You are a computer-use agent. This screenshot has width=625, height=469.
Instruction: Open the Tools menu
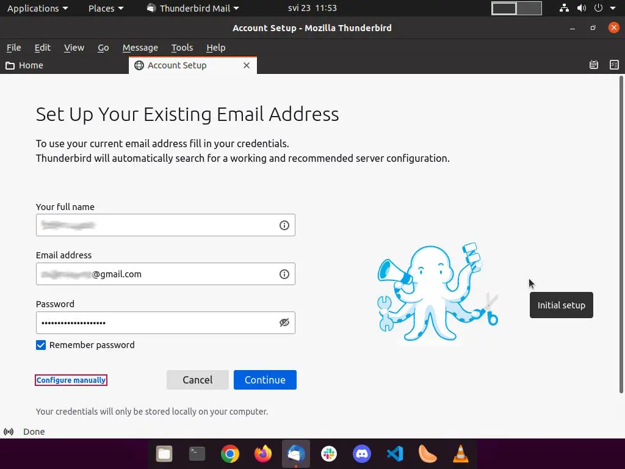click(x=182, y=48)
